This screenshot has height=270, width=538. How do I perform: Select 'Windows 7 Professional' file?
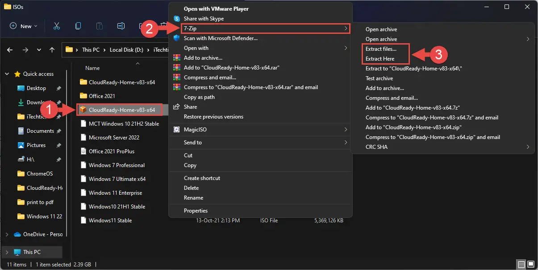[x=117, y=165]
